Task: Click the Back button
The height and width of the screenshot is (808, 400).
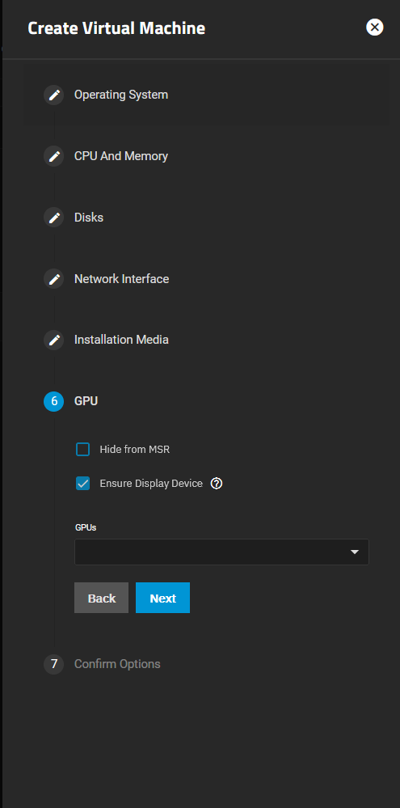Action: pos(102,598)
